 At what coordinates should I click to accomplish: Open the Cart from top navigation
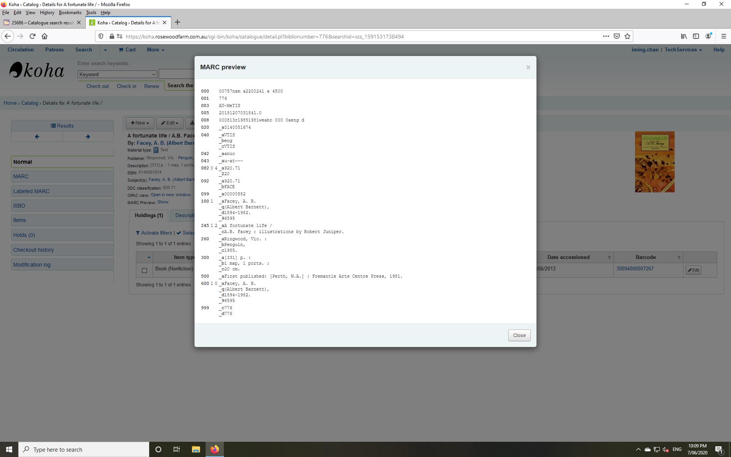[127, 50]
